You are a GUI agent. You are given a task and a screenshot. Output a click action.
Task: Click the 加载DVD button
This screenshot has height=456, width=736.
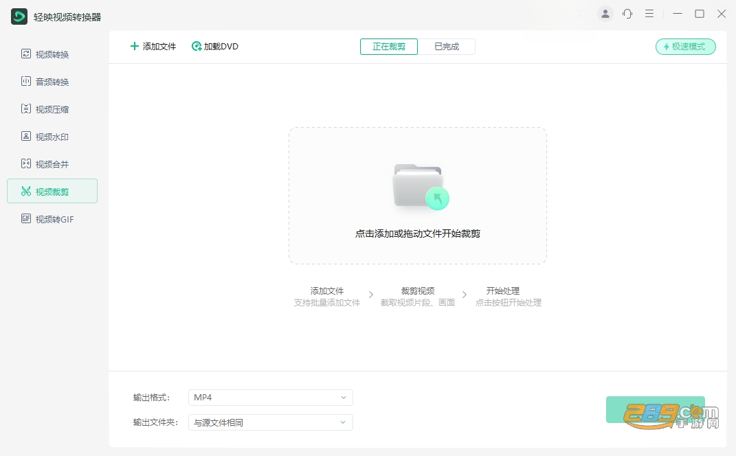tap(215, 47)
